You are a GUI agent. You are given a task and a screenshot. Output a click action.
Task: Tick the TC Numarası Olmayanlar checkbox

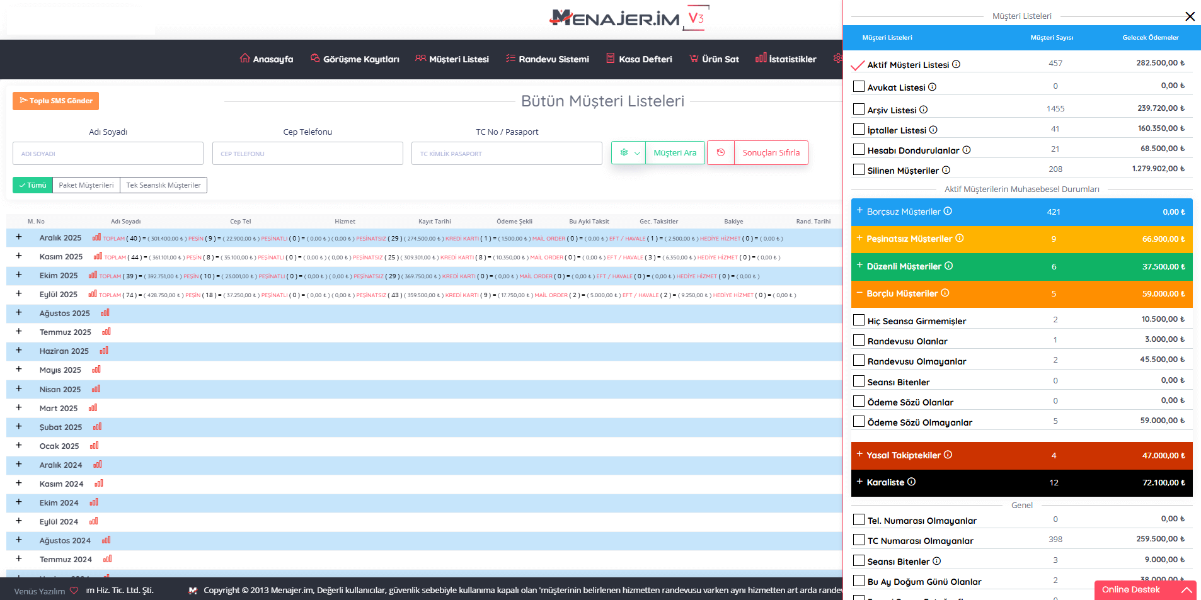click(858, 540)
